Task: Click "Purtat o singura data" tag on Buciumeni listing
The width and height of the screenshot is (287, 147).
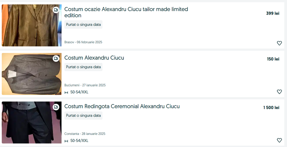Action: pos(84,67)
